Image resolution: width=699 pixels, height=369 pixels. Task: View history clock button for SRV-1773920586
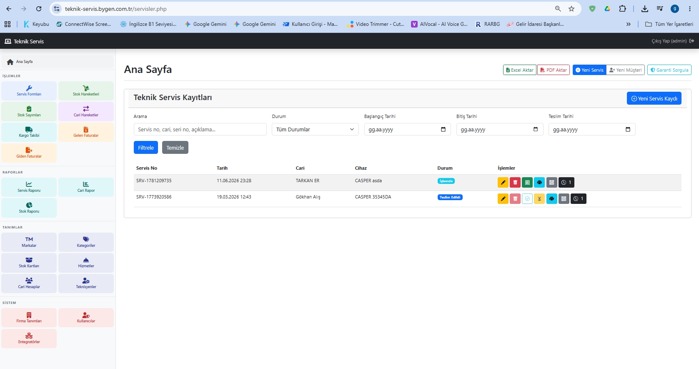point(579,198)
